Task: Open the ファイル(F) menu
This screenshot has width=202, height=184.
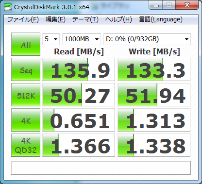Action: tap(23, 19)
